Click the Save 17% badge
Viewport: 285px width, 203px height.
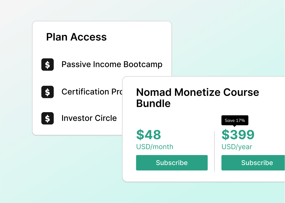click(x=235, y=120)
